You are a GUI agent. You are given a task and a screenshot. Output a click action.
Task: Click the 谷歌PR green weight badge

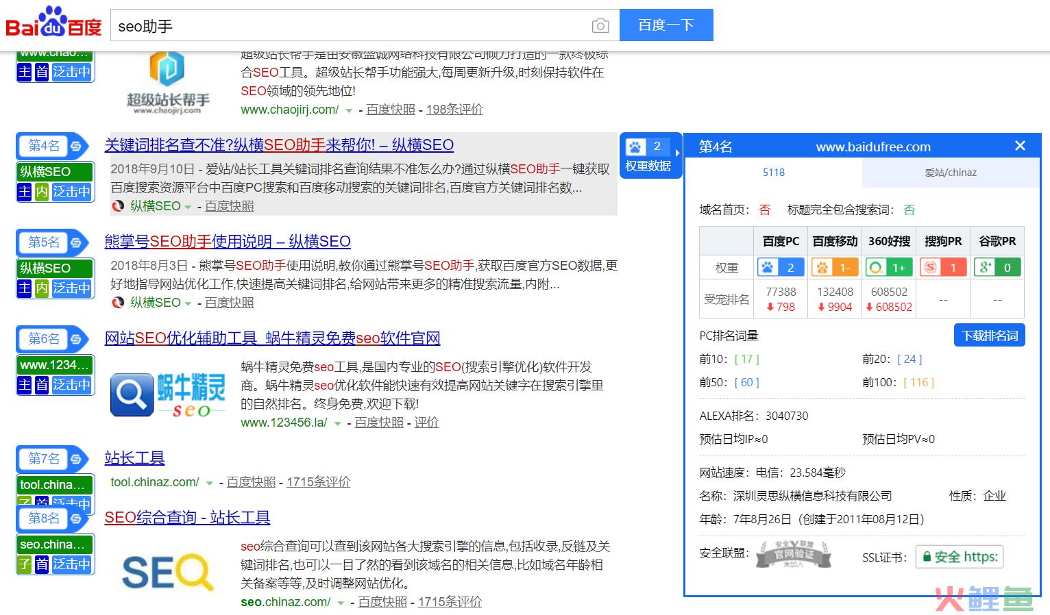(997, 268)
